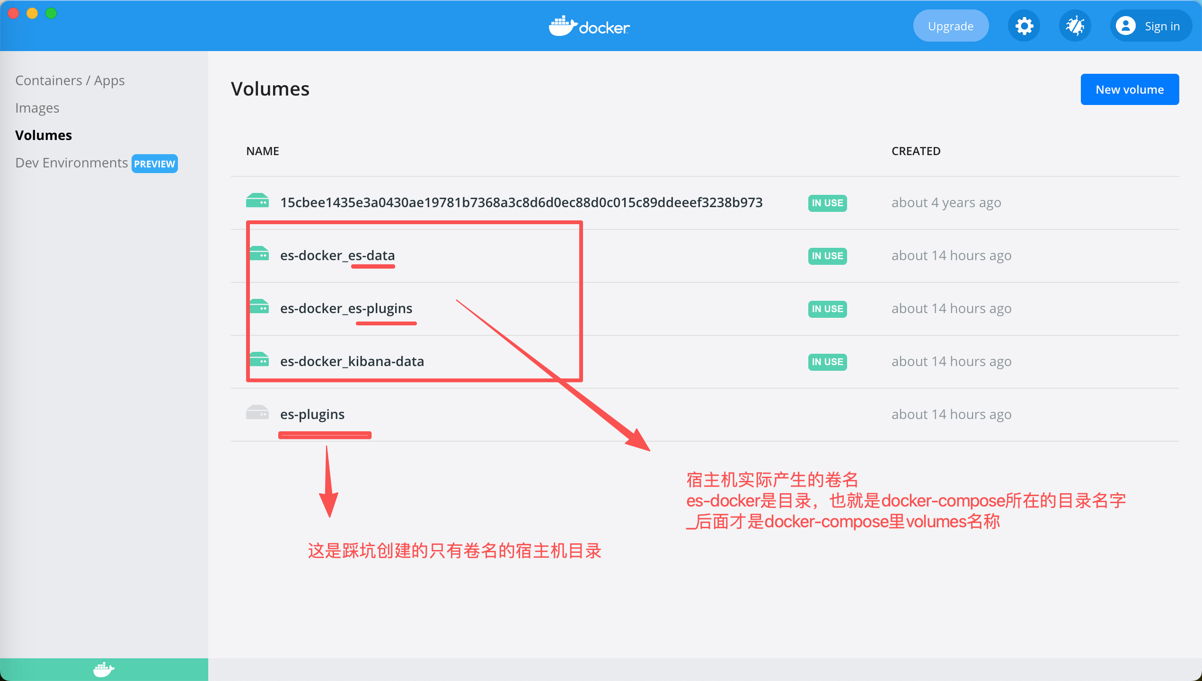The image size is (1202, 681).
Task: Open the es-docker_es-plugins volume row
Action: pyautogui.click(x=346, y=308)
